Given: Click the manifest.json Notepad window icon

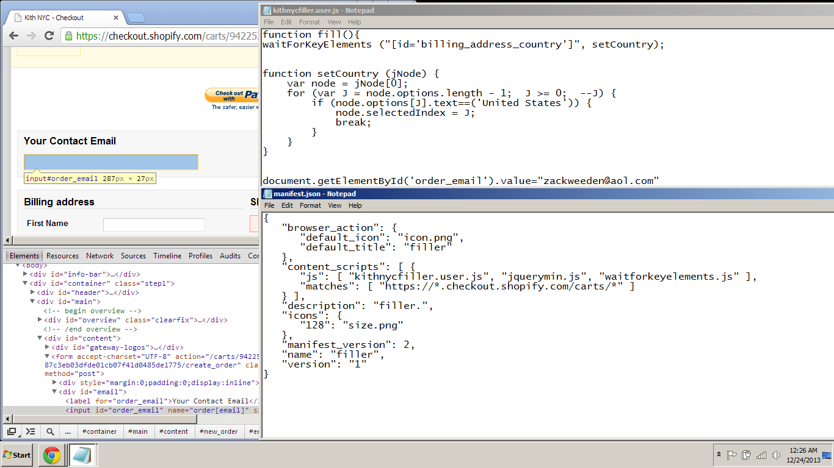Looking at the screenshot, I should coord(267,194).
